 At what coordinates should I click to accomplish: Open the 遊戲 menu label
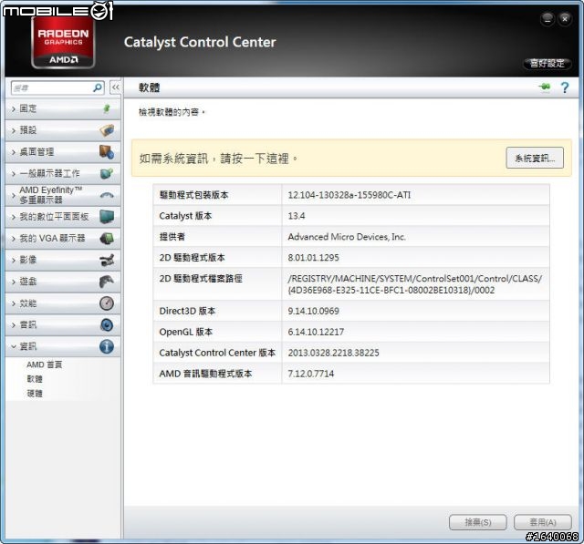tap(28, 282)
